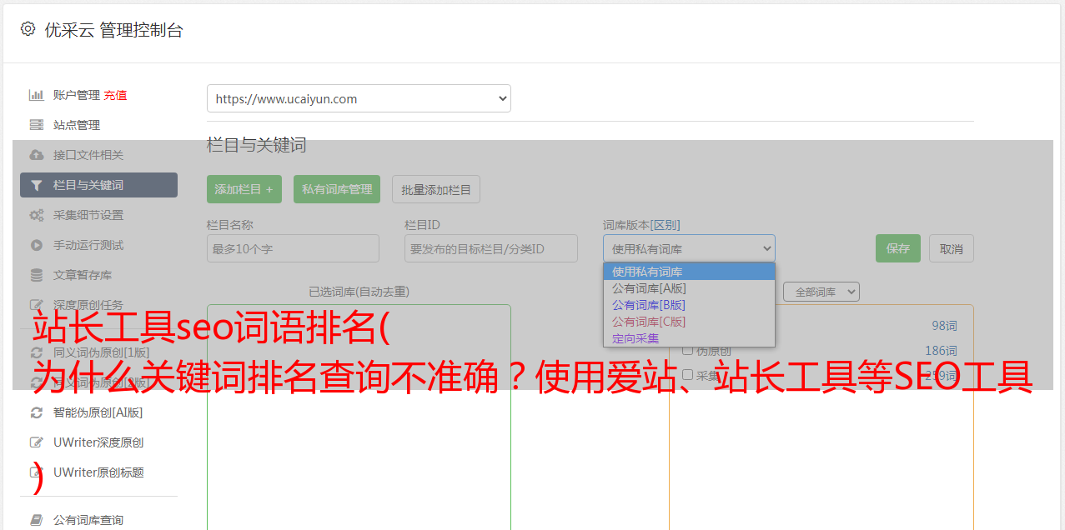Open 采集细节设置 via its gears icon

pos(36,215)
